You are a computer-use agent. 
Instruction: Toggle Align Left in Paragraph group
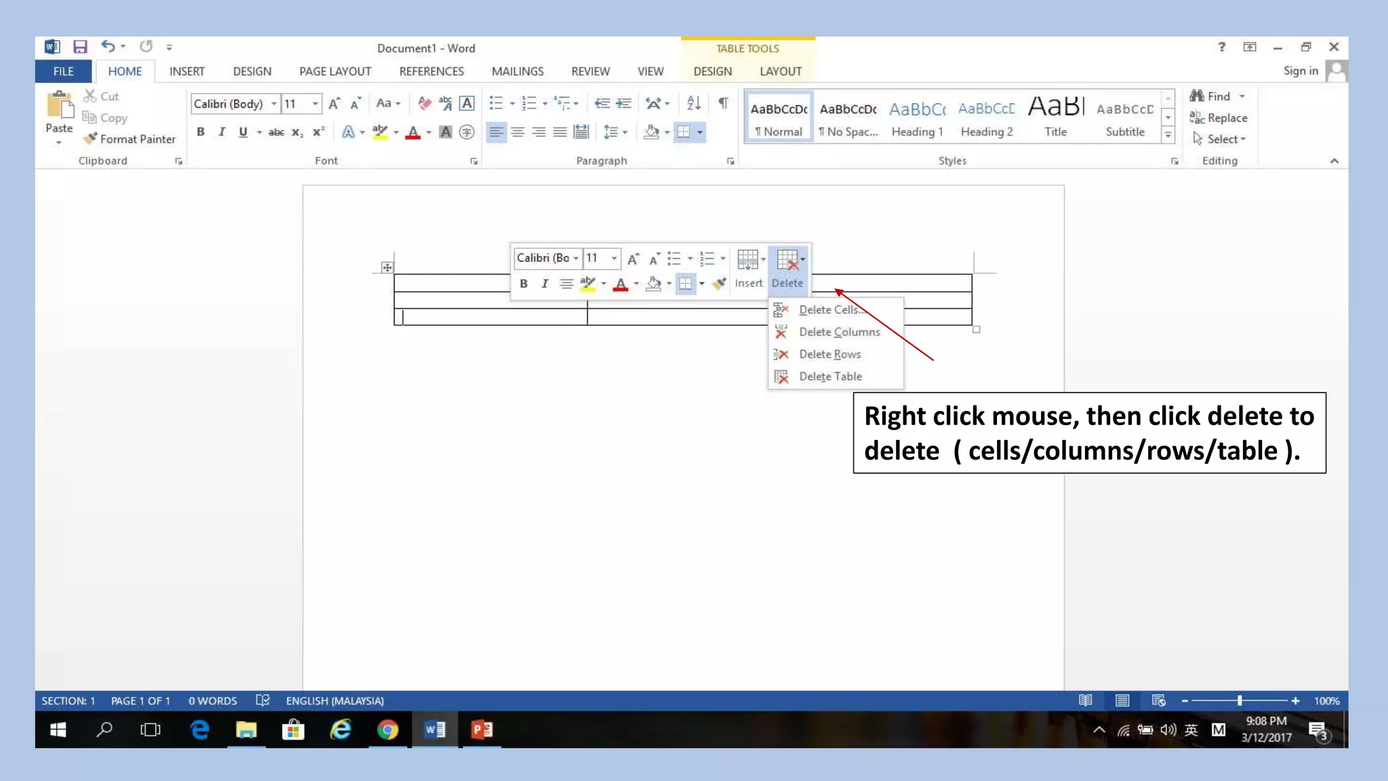(496, 132)
